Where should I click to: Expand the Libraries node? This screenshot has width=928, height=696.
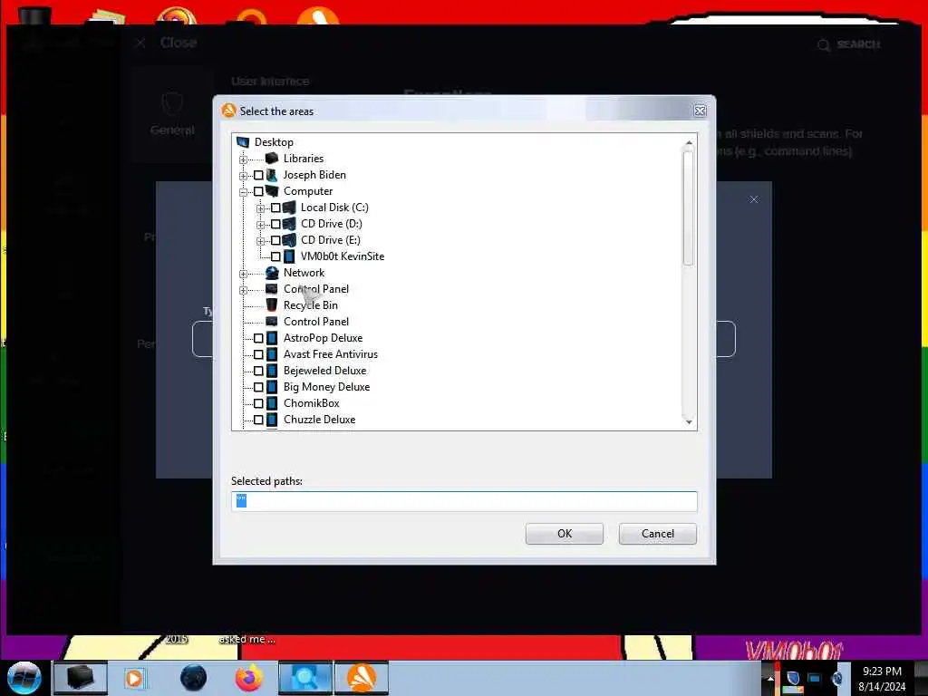[x=243, y=159]
